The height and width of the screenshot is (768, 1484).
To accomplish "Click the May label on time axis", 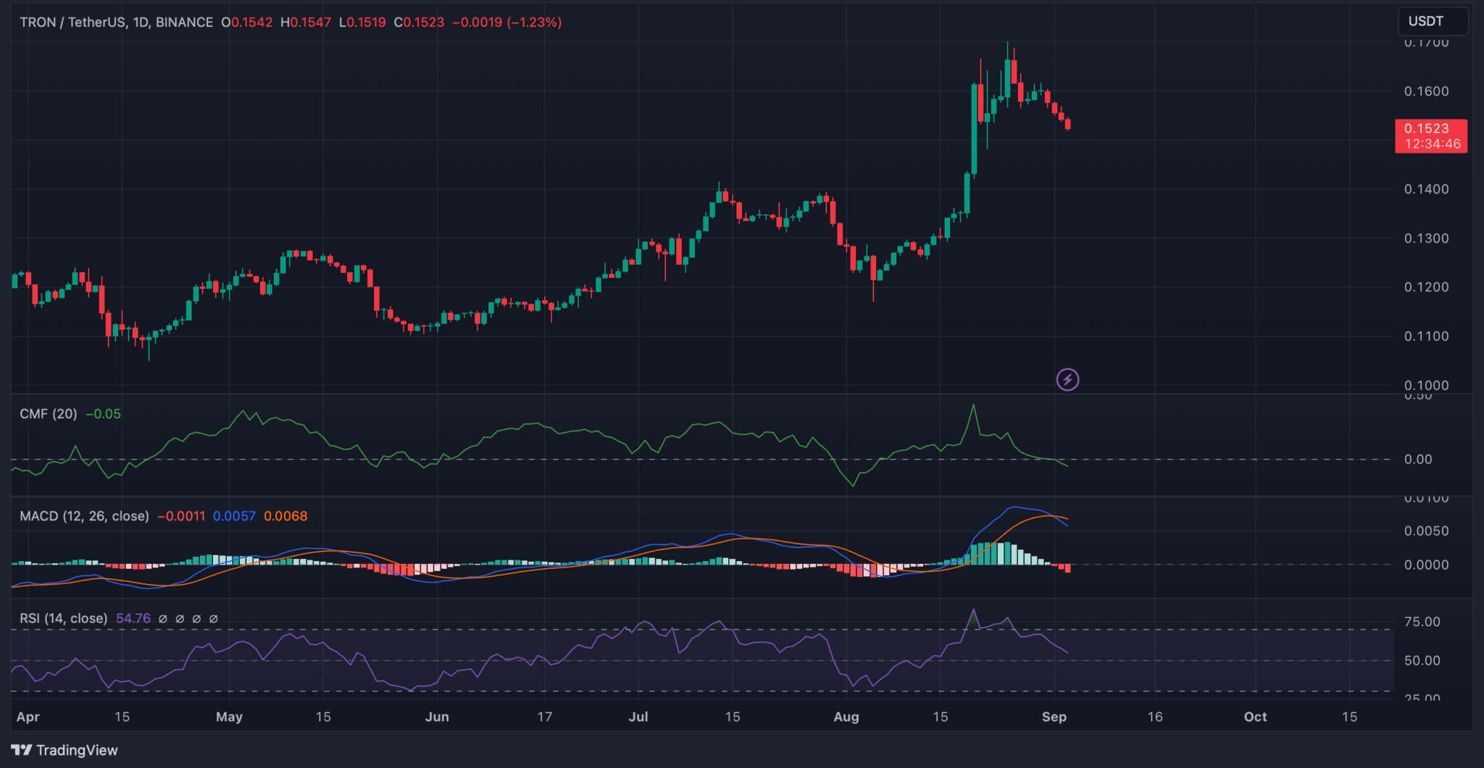I will [x=229, y=717].
